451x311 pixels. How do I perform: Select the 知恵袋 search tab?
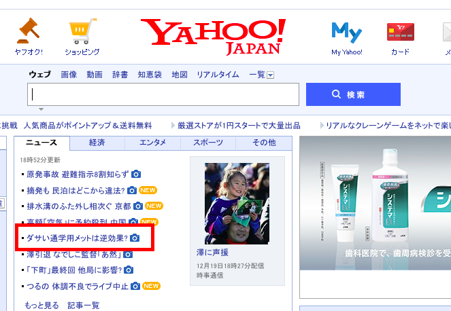coord(150,75)
